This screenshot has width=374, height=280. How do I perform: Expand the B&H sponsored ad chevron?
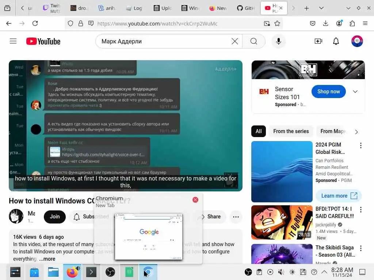pyautogui.click(x=355, y=92)
